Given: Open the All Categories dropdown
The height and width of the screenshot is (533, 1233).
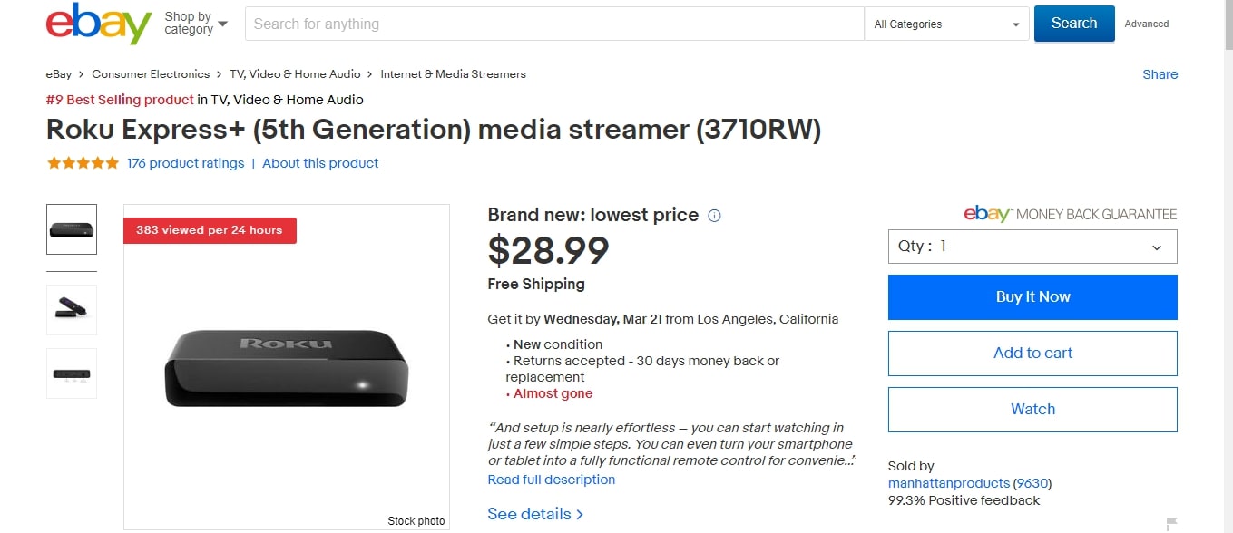Looking at the screenshot, I should [946, 24].
